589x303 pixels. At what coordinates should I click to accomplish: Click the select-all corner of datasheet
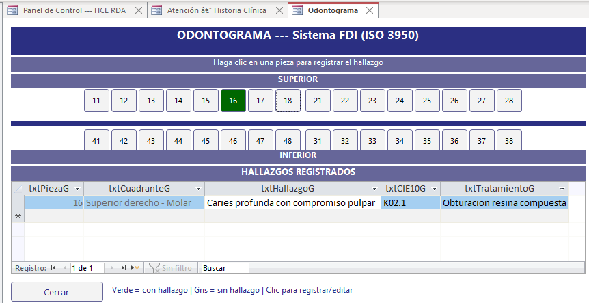click(x=18, y=188)
